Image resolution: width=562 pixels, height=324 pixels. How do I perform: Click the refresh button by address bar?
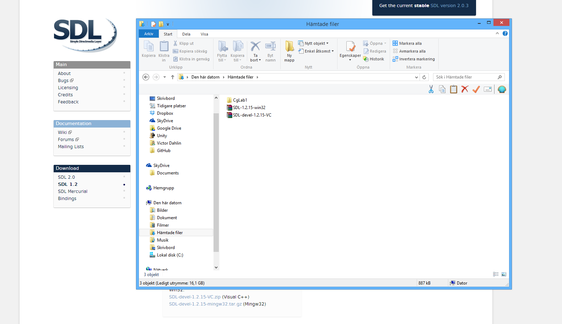click(424, 77)
